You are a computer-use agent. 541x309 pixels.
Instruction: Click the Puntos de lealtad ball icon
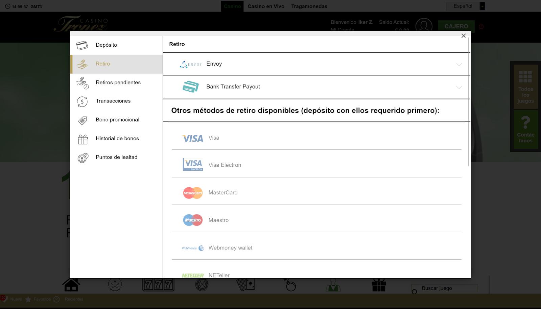point(83,158)
